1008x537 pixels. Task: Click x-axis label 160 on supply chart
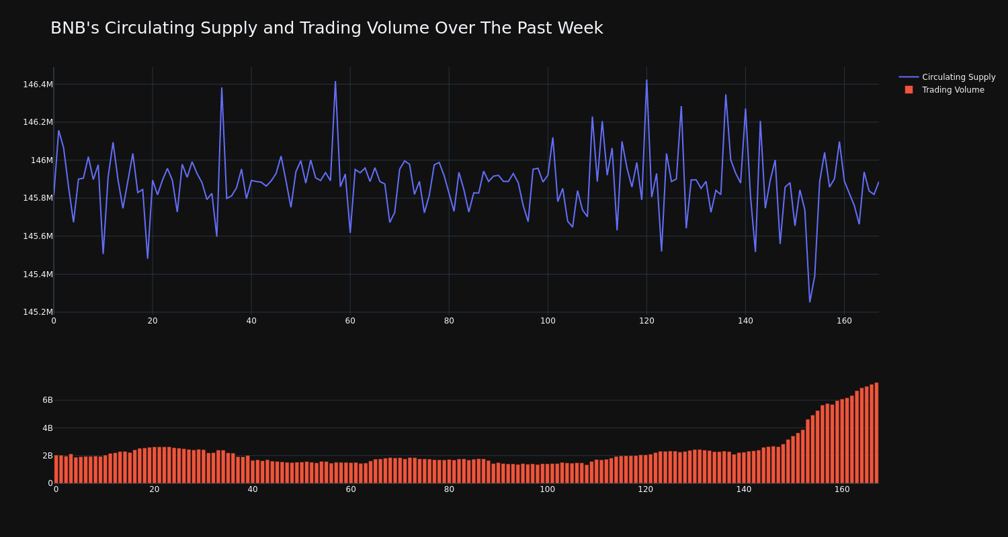pyautogui.click(x=844, y=321)
